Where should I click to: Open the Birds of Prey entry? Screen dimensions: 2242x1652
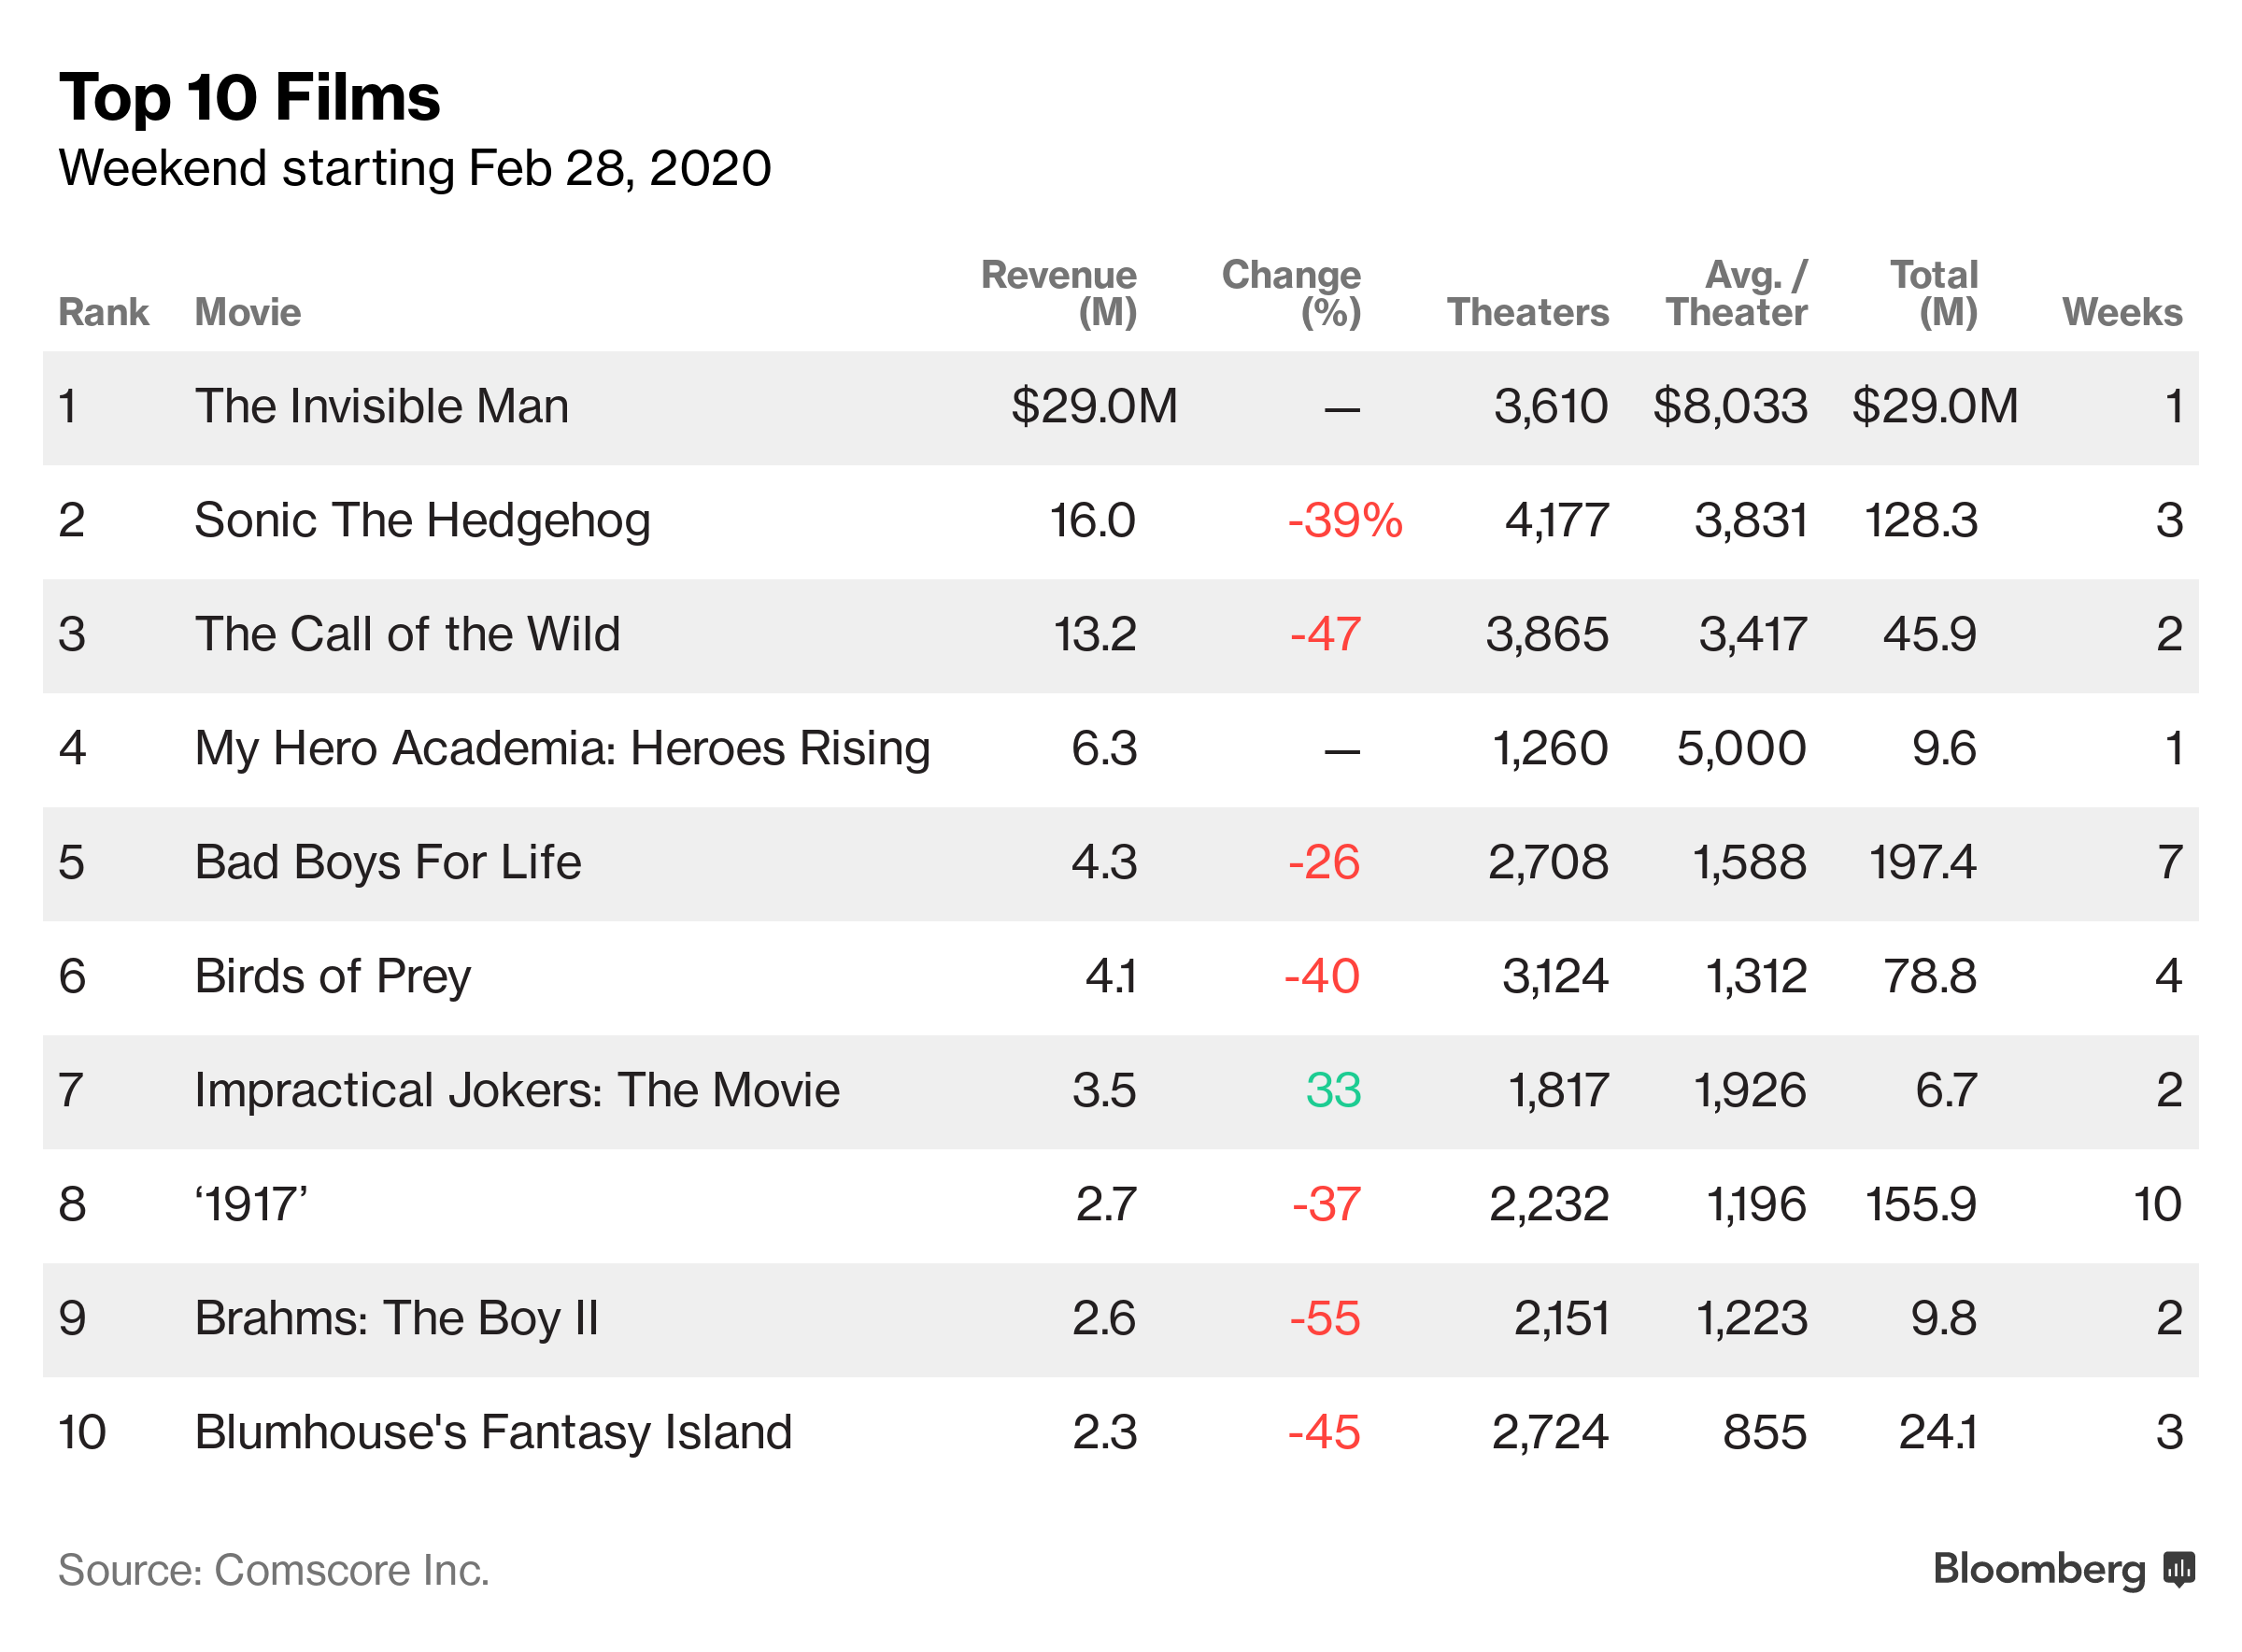(333, 976)
